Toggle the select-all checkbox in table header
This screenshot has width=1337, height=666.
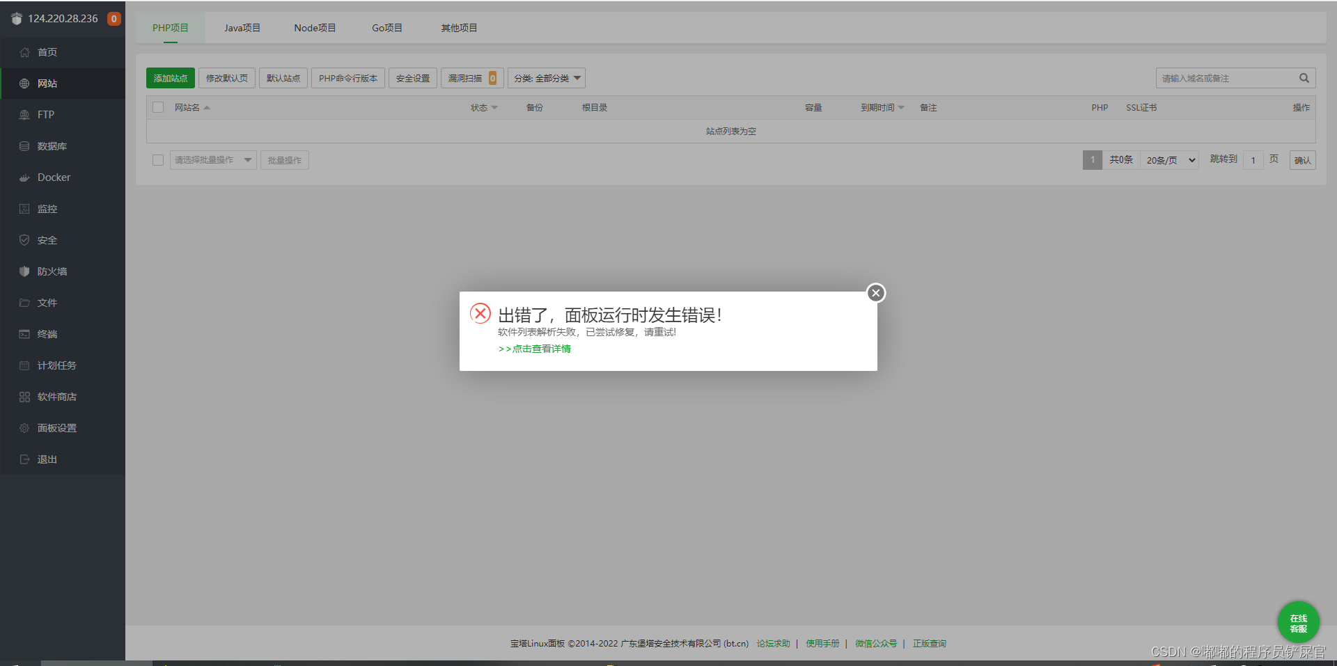pyautogui.click(x=158, y=107)
